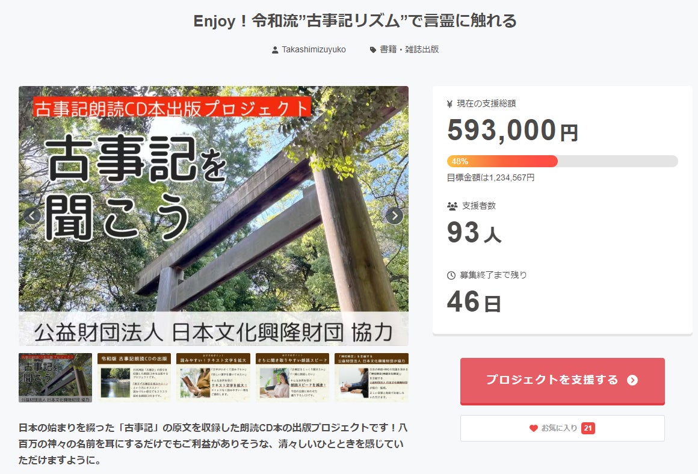This screenshot has height=474, width=698.
Task: Select the third thumbnail about text size
Action: (x=213, y=378)
